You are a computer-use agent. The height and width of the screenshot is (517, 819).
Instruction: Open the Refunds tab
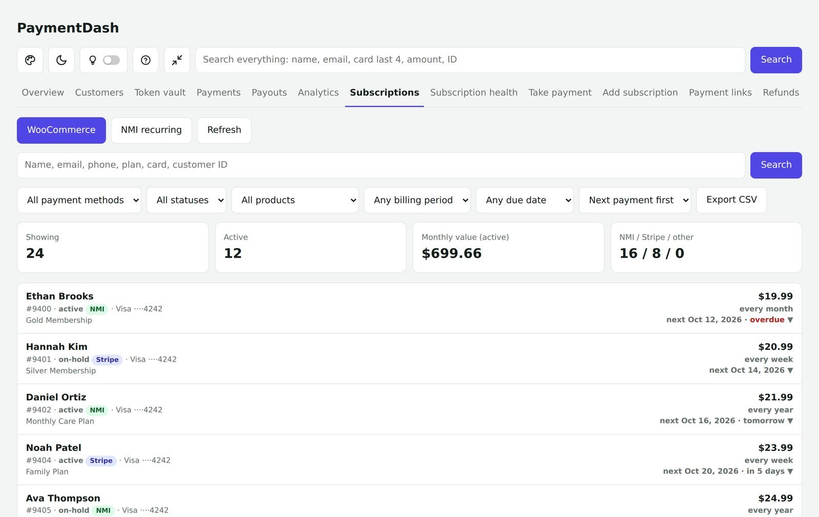(x=781, y=93)
